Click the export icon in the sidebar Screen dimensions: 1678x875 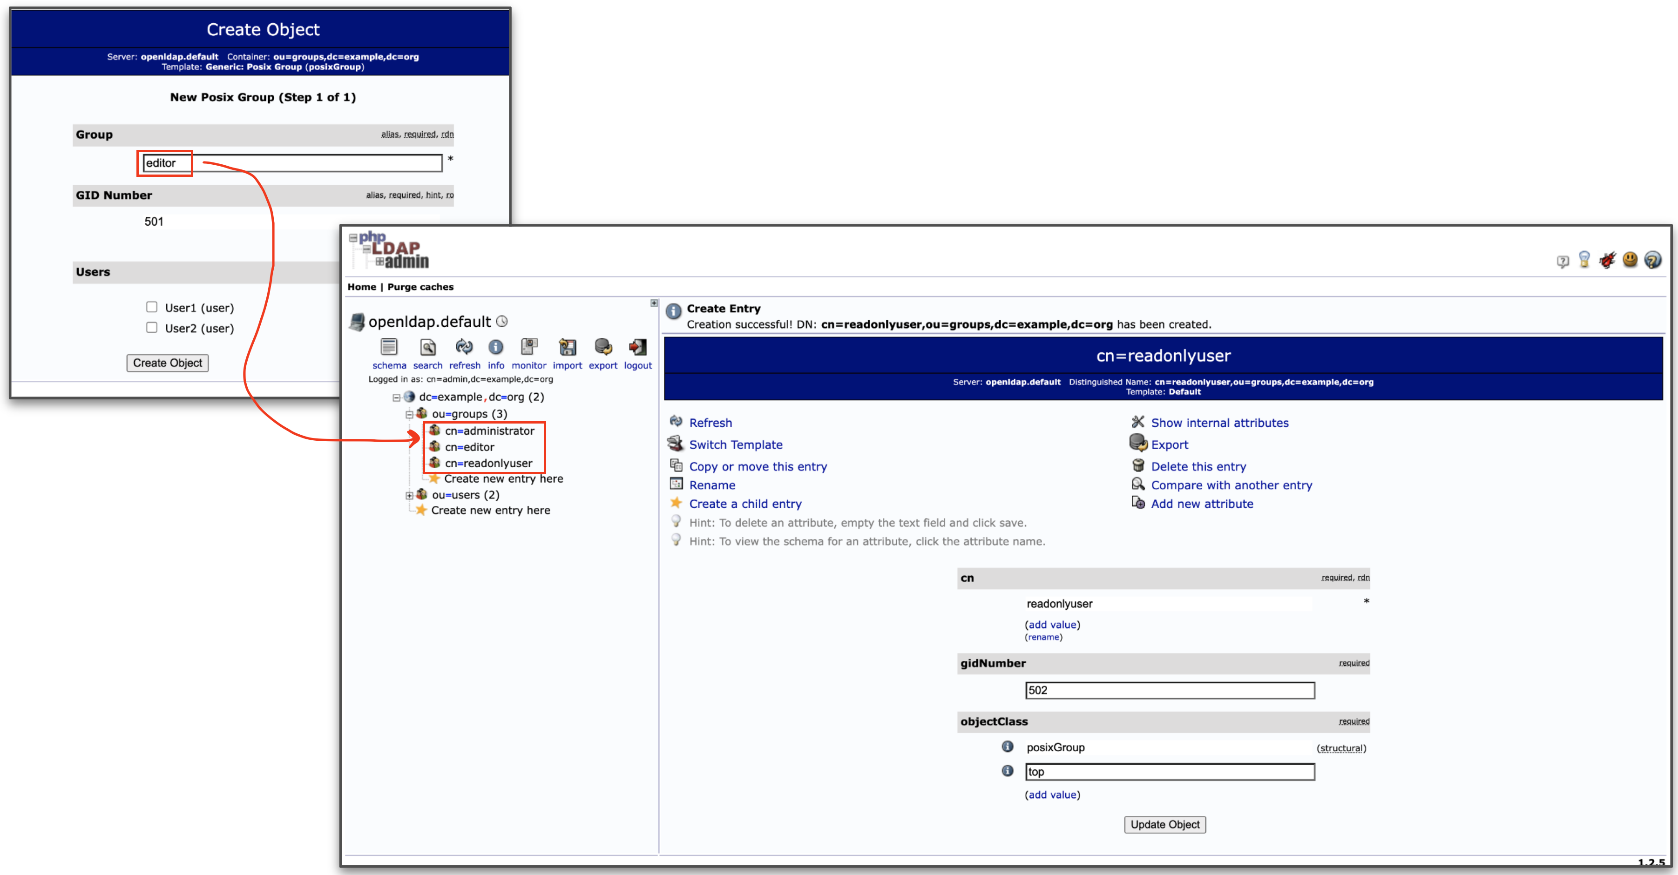603,347
